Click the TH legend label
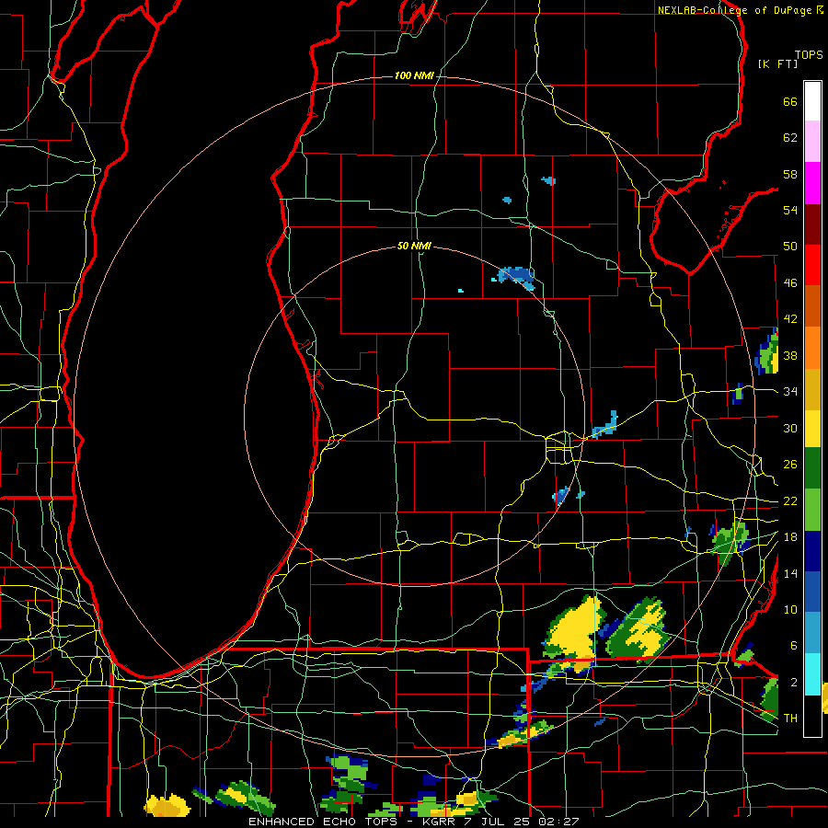The width and height of the screenshot is (828, 828). 790,719
